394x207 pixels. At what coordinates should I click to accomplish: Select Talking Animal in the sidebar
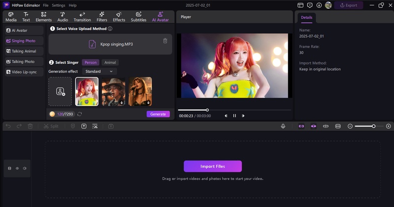(x=24, y=51)
